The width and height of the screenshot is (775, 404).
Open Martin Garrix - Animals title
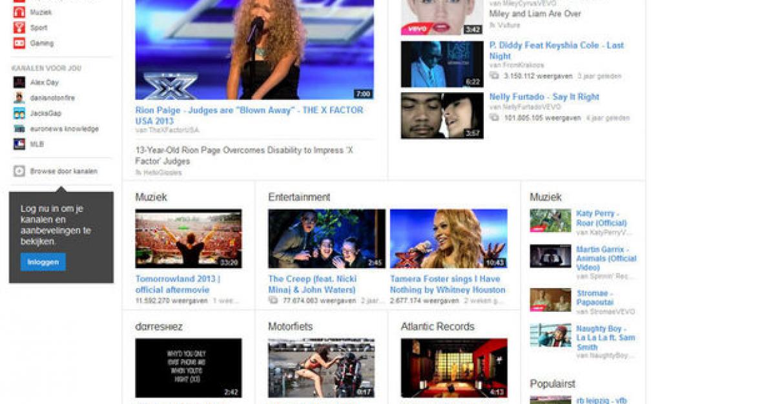pyautogui.click(x=606, y=258)
